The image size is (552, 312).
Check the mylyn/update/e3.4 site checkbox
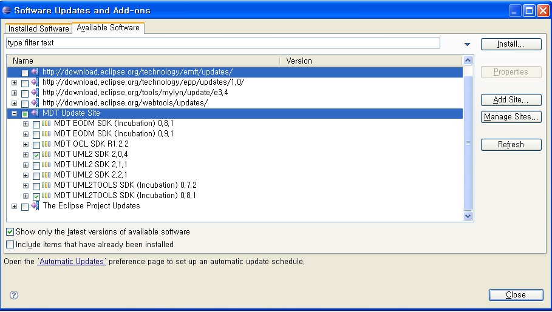click(25, 93)
